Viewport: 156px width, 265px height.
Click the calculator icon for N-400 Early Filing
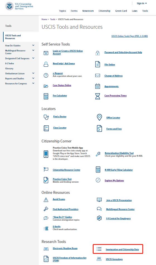coord(98,169)
